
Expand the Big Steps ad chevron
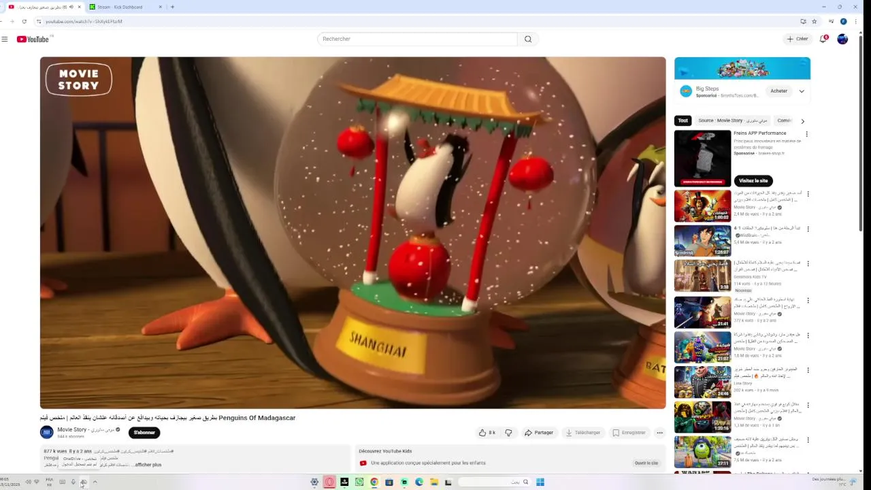802,91
